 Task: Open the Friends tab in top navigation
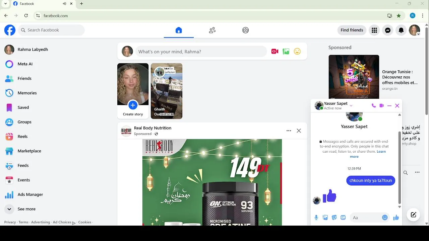pyautogui.click(x=212, y=30)
